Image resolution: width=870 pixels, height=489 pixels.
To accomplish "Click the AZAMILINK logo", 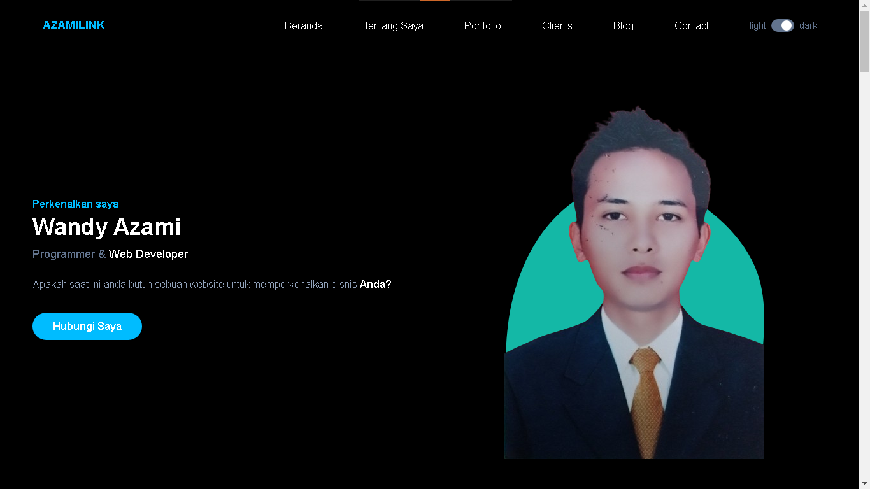I will 73,25.
